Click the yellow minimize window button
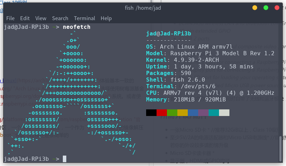Screen dimensions: 286x166 click(x=255, y=8)
